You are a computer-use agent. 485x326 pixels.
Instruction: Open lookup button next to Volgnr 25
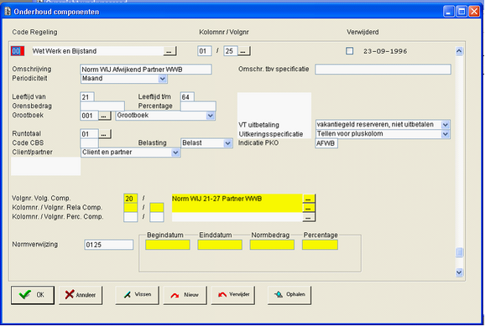click(x=244, y=51)
